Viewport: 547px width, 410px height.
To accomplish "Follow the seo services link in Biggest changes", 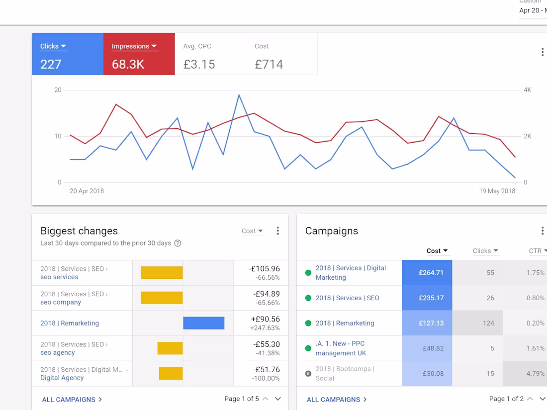I will click(59, 277).
